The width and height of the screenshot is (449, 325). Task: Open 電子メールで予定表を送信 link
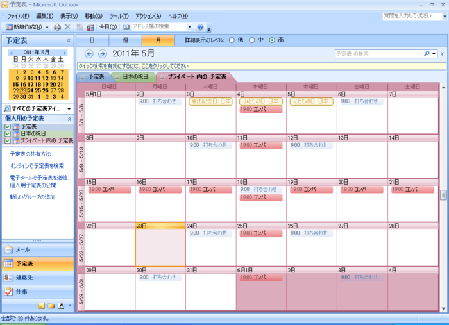[40, 178]
